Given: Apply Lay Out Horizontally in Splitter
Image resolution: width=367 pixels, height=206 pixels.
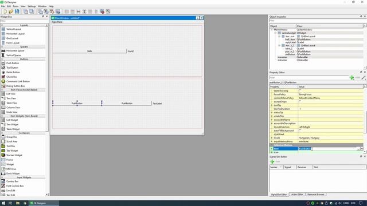Looking at the screenshot, I should [x=79, y=11].
